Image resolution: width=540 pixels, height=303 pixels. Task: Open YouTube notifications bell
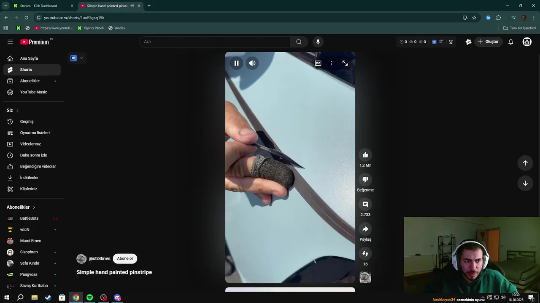510,42
